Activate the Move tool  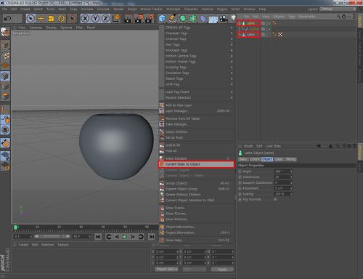pos(41,18)
